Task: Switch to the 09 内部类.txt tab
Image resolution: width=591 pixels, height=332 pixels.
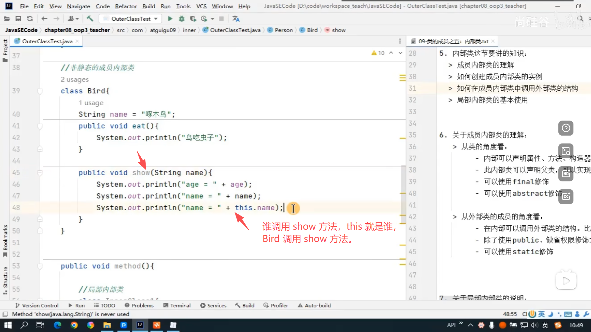Action: [x=453, y=41]
